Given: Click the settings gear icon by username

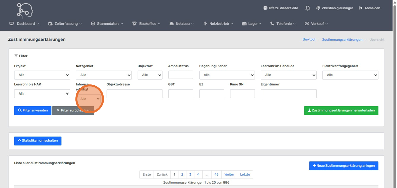Looking at the screenshot, I should point(318,8).
